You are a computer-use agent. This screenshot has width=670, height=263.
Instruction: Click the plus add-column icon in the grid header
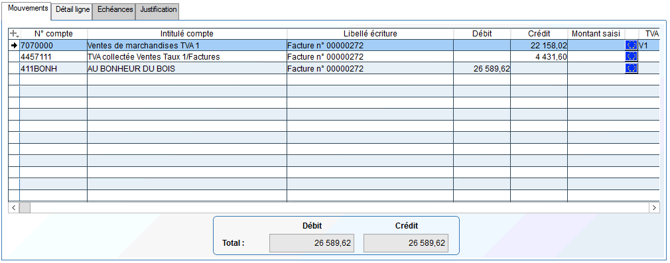point(14,34)
